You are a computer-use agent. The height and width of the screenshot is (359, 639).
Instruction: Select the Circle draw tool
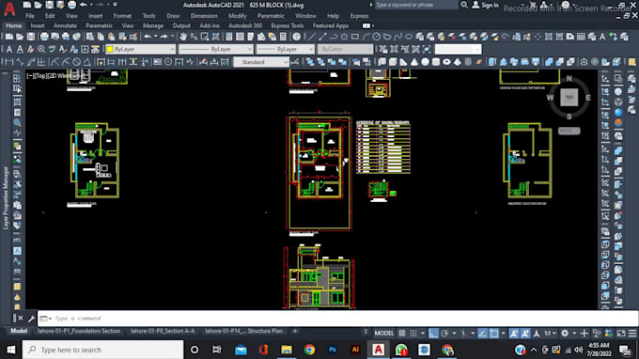tap(376, 37)
